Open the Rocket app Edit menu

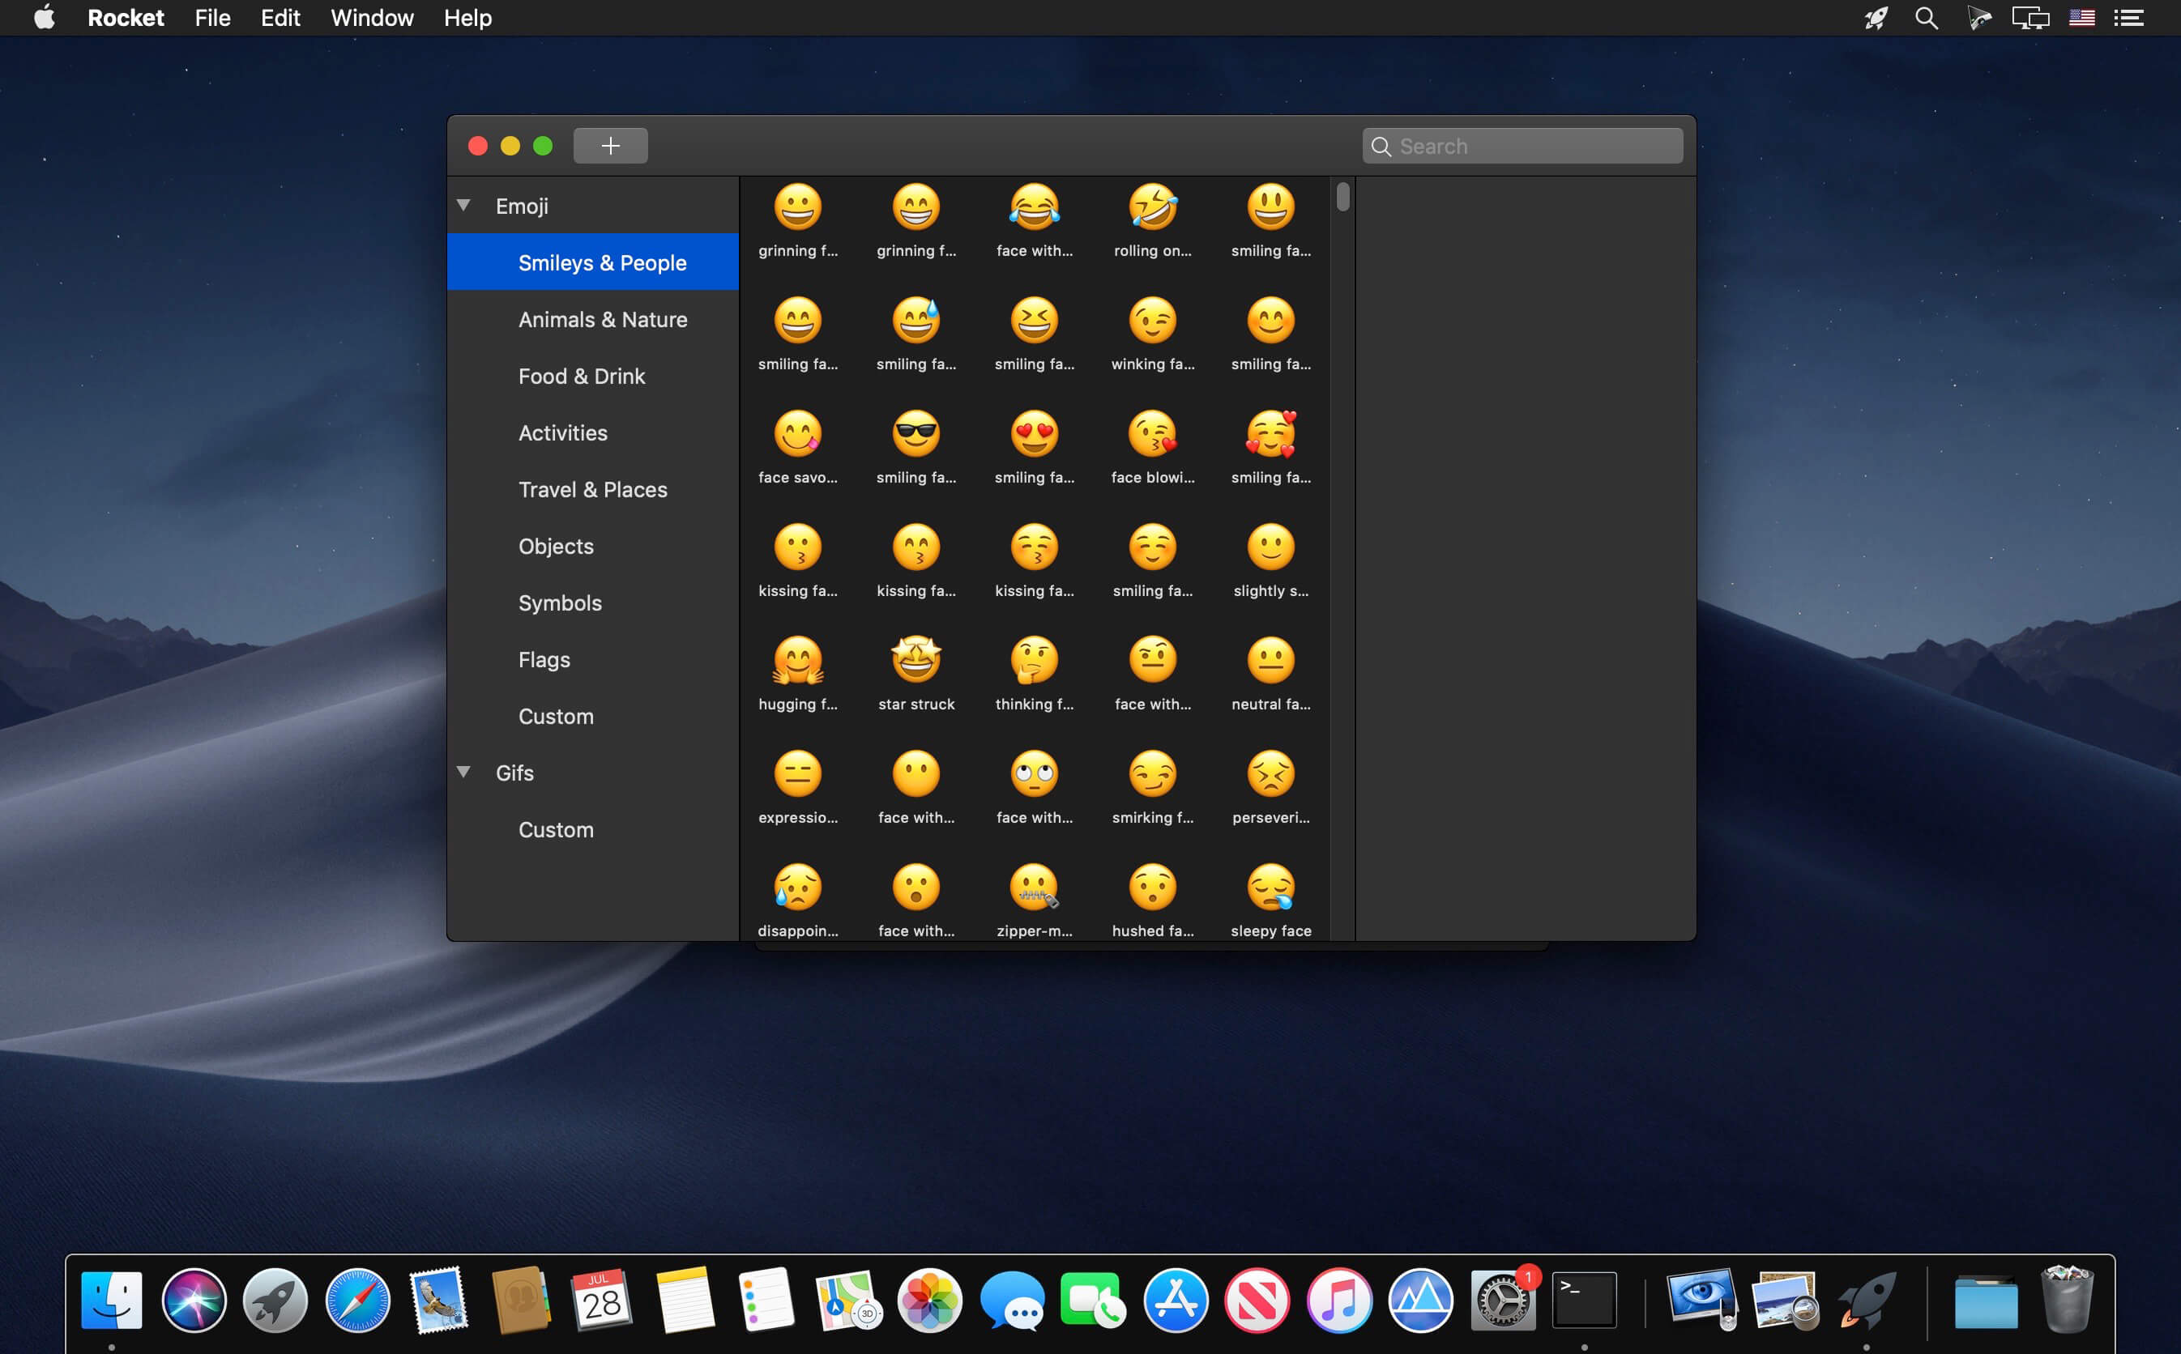tap(281, 17)
